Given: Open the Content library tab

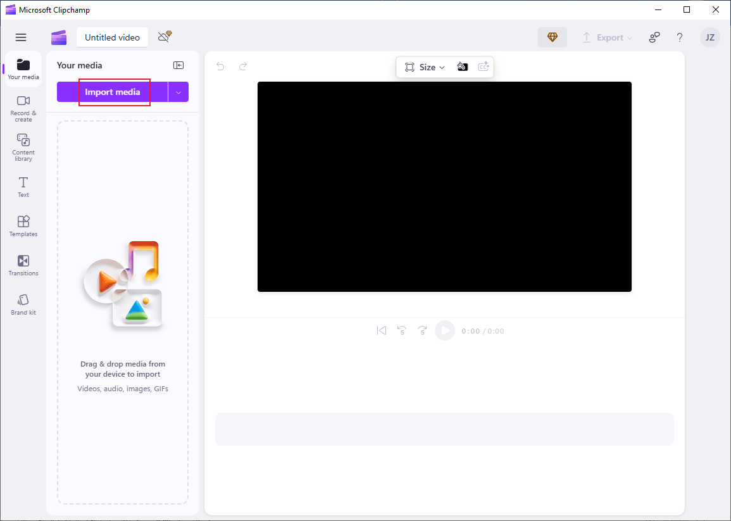Looking at the screenshot, I should coord(23,147).
